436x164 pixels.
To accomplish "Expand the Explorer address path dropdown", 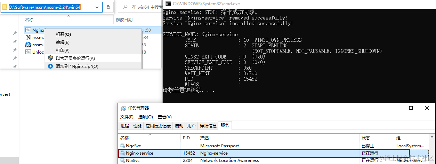I will point(97,7).
